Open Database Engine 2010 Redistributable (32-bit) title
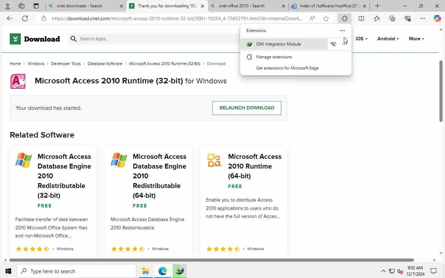 [x=64, y=176]
